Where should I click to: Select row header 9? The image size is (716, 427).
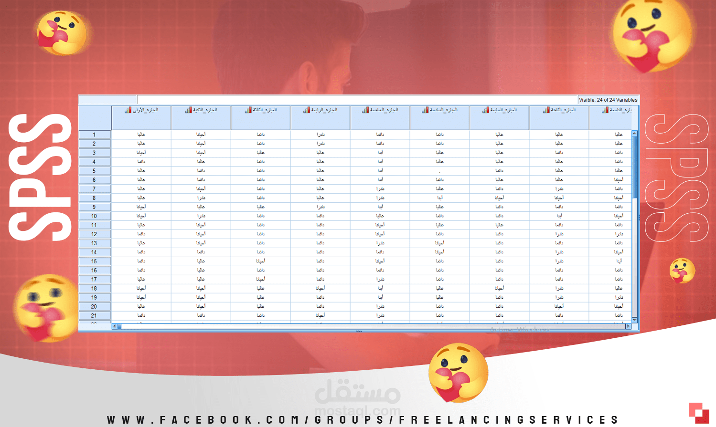click(x=95, y=207)
